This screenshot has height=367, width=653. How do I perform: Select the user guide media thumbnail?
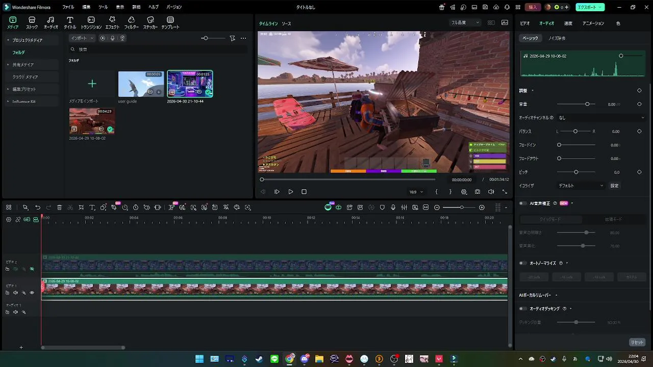[141, 84]
